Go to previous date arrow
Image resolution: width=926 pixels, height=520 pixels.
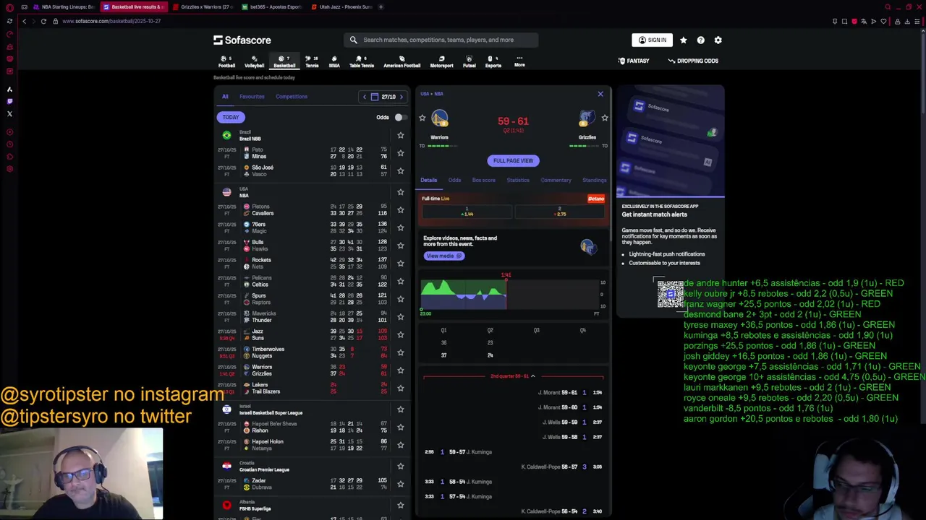pos(365,97)
